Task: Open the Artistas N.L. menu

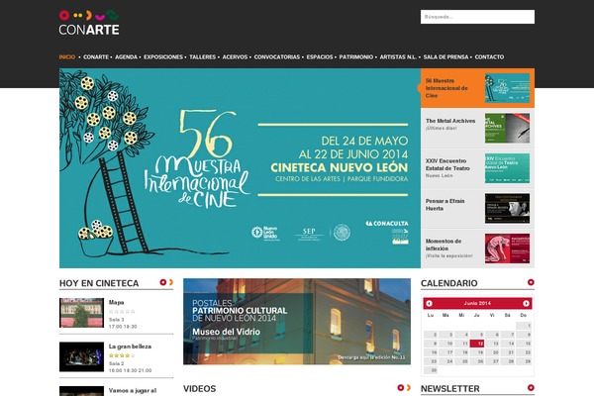Action: coord(398,56)
